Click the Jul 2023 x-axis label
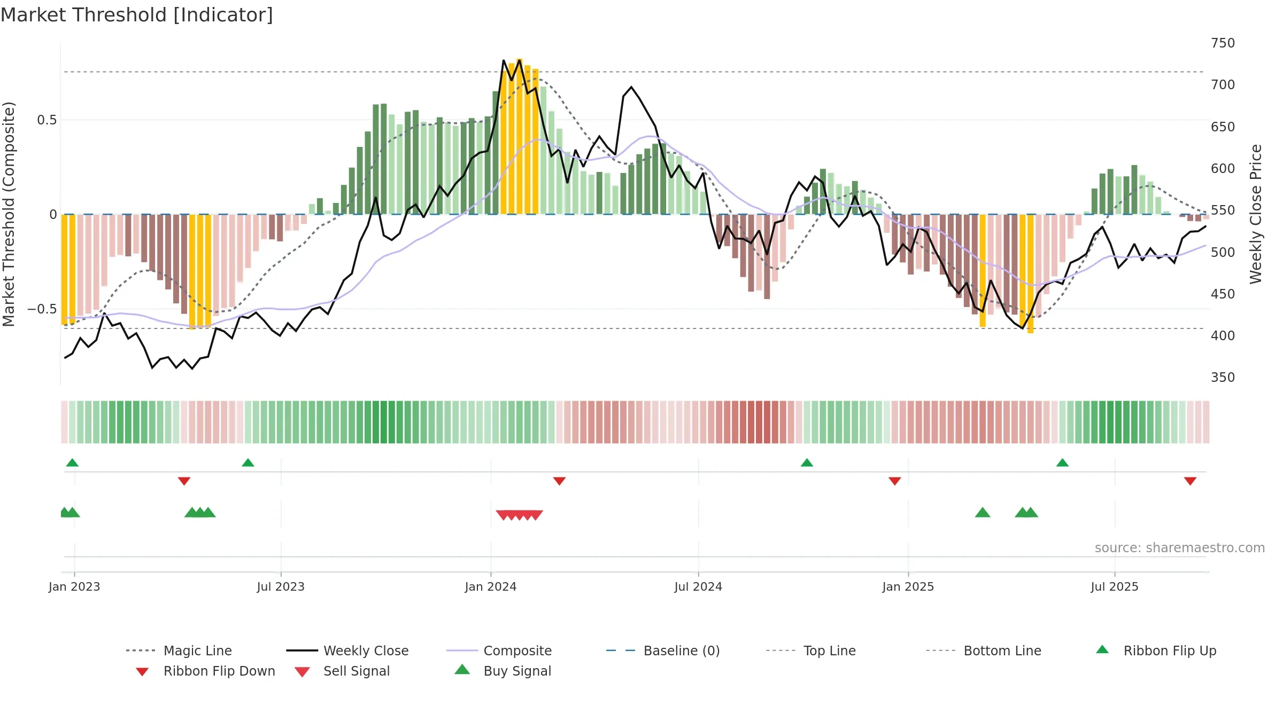This screenshot has height=721, width=1283. click(281, 586)
